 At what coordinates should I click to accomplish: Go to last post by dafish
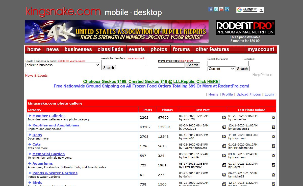tap(224, 175)
